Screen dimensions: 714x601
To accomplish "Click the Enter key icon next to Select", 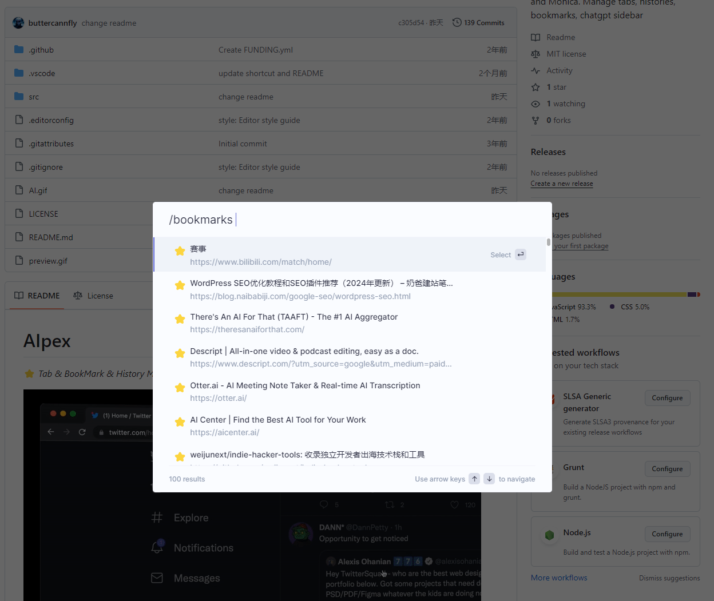I will pos(521,254).
